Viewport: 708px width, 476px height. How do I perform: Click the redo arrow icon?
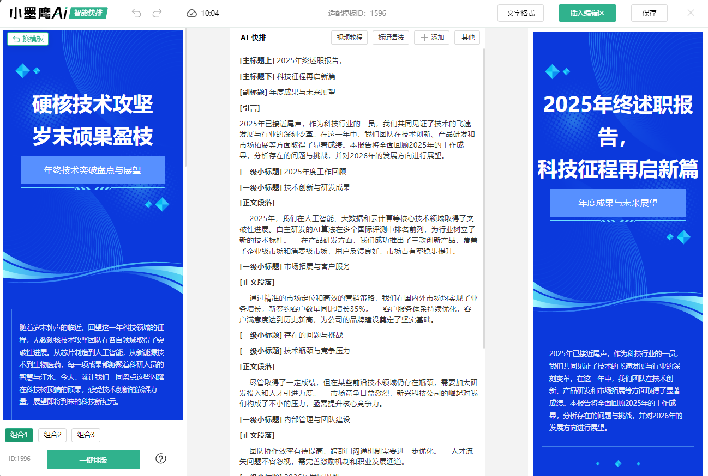pyautogui.click(x=157, y=13)
